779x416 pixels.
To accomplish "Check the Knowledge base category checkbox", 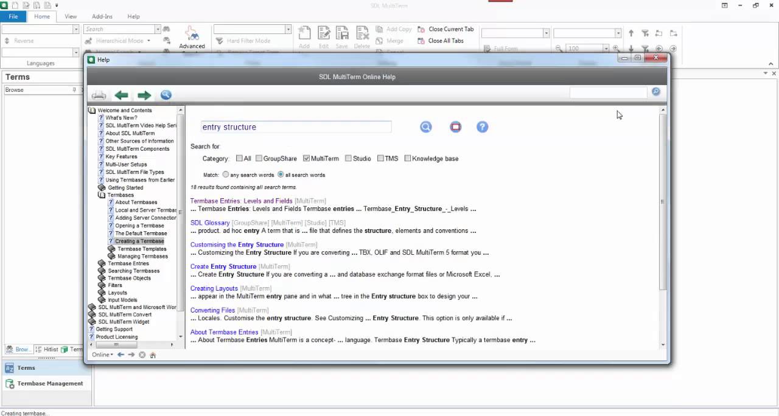I will pyautogui.click(x=408, y=158).
